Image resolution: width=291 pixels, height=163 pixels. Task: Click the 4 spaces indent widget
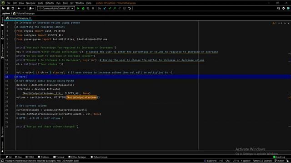(246, 161)
